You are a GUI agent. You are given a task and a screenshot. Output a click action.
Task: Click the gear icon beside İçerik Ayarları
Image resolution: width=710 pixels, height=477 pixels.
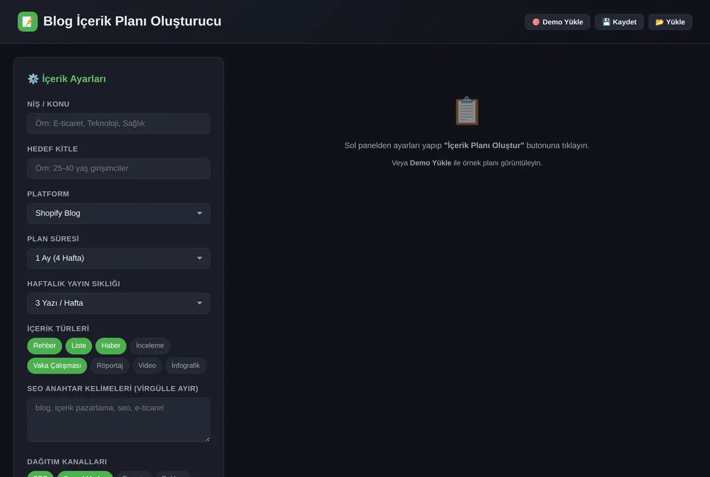(33, 79)
